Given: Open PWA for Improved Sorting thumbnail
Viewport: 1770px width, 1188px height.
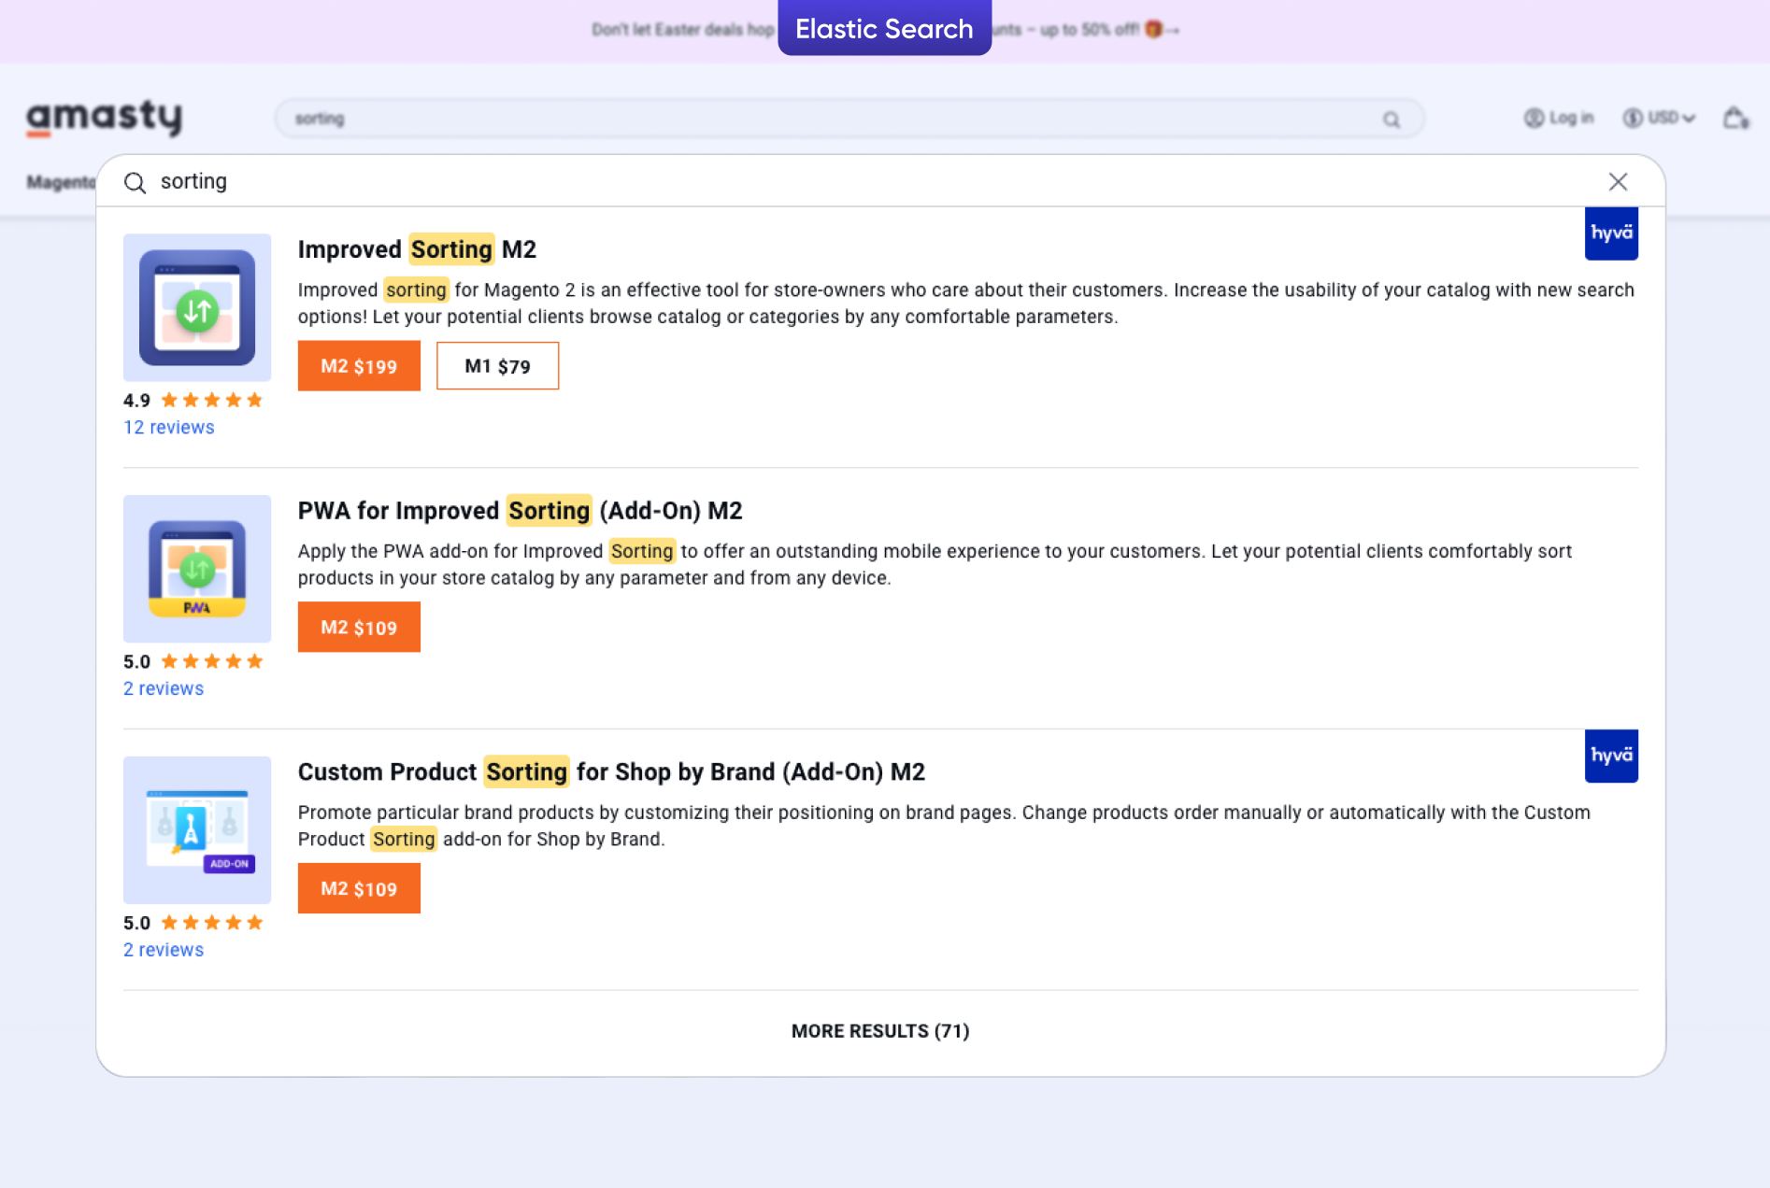Looking at the screenshot, I should (197, 569).
